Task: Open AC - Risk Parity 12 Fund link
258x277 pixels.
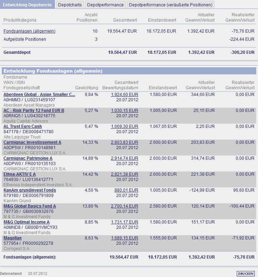Action: [x=34, y=111]
